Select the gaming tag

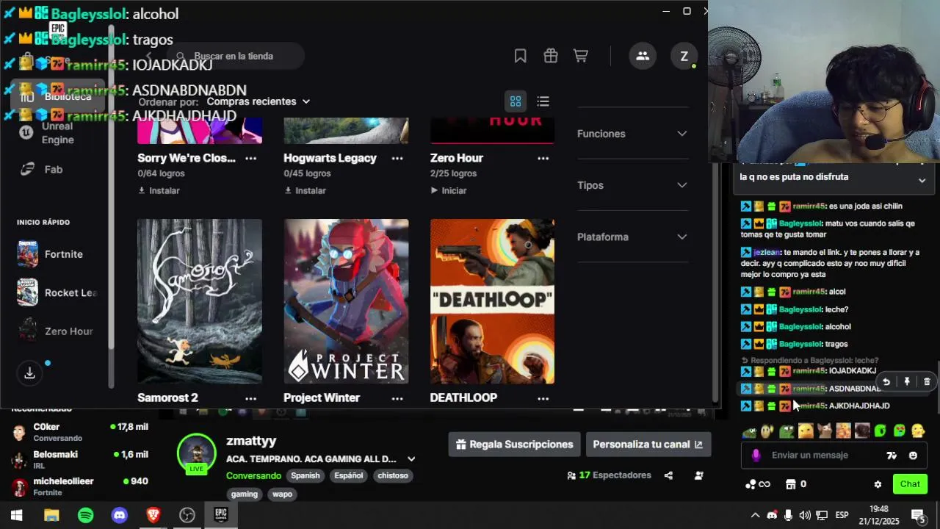click(245, 494)
